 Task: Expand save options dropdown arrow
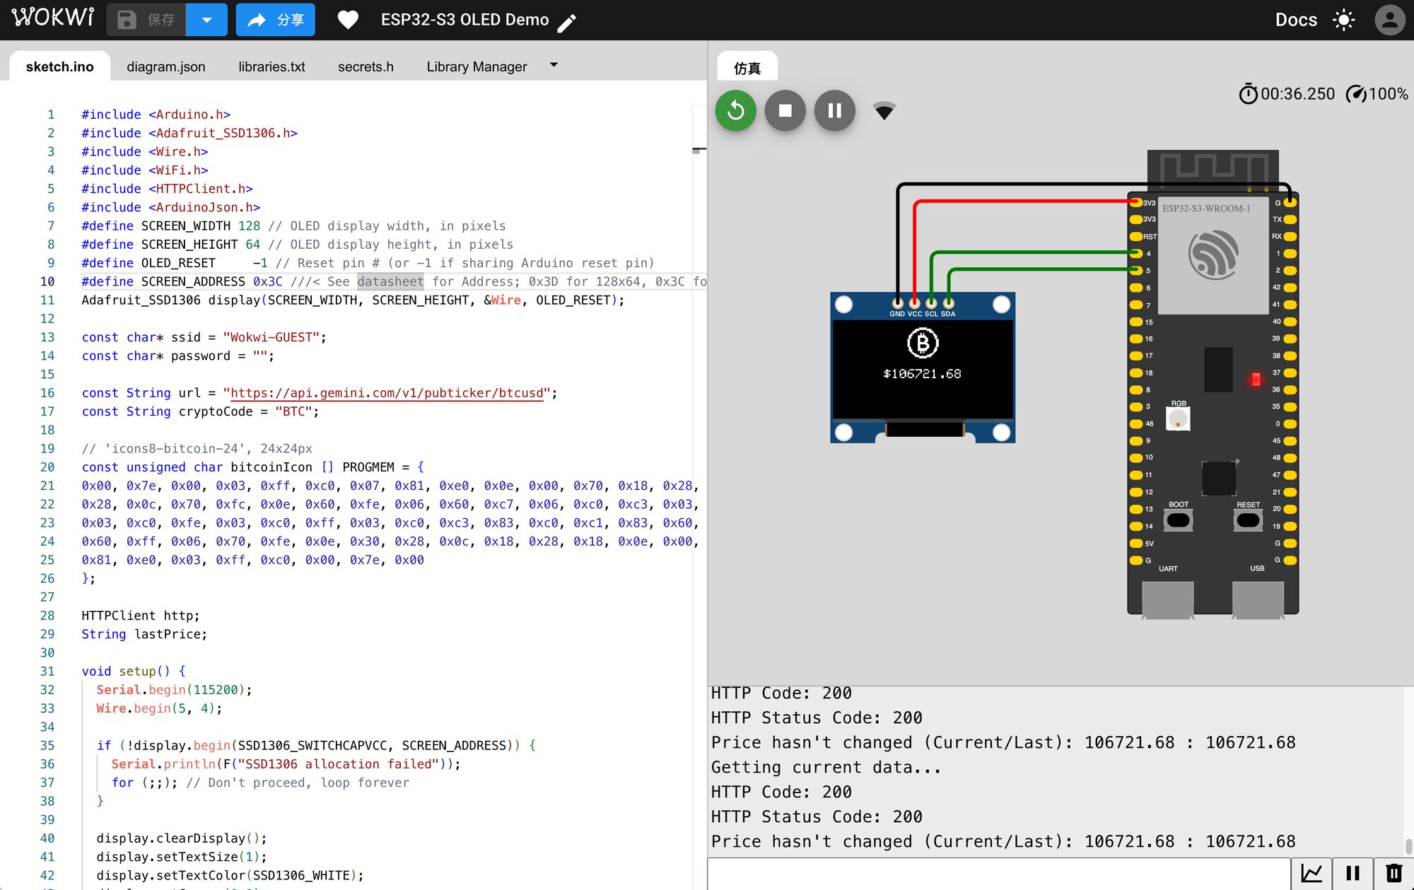tap(206, 20)
